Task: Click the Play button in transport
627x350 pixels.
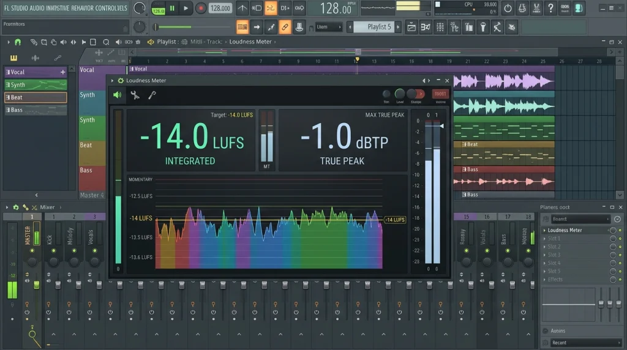Action: (186, 8)
